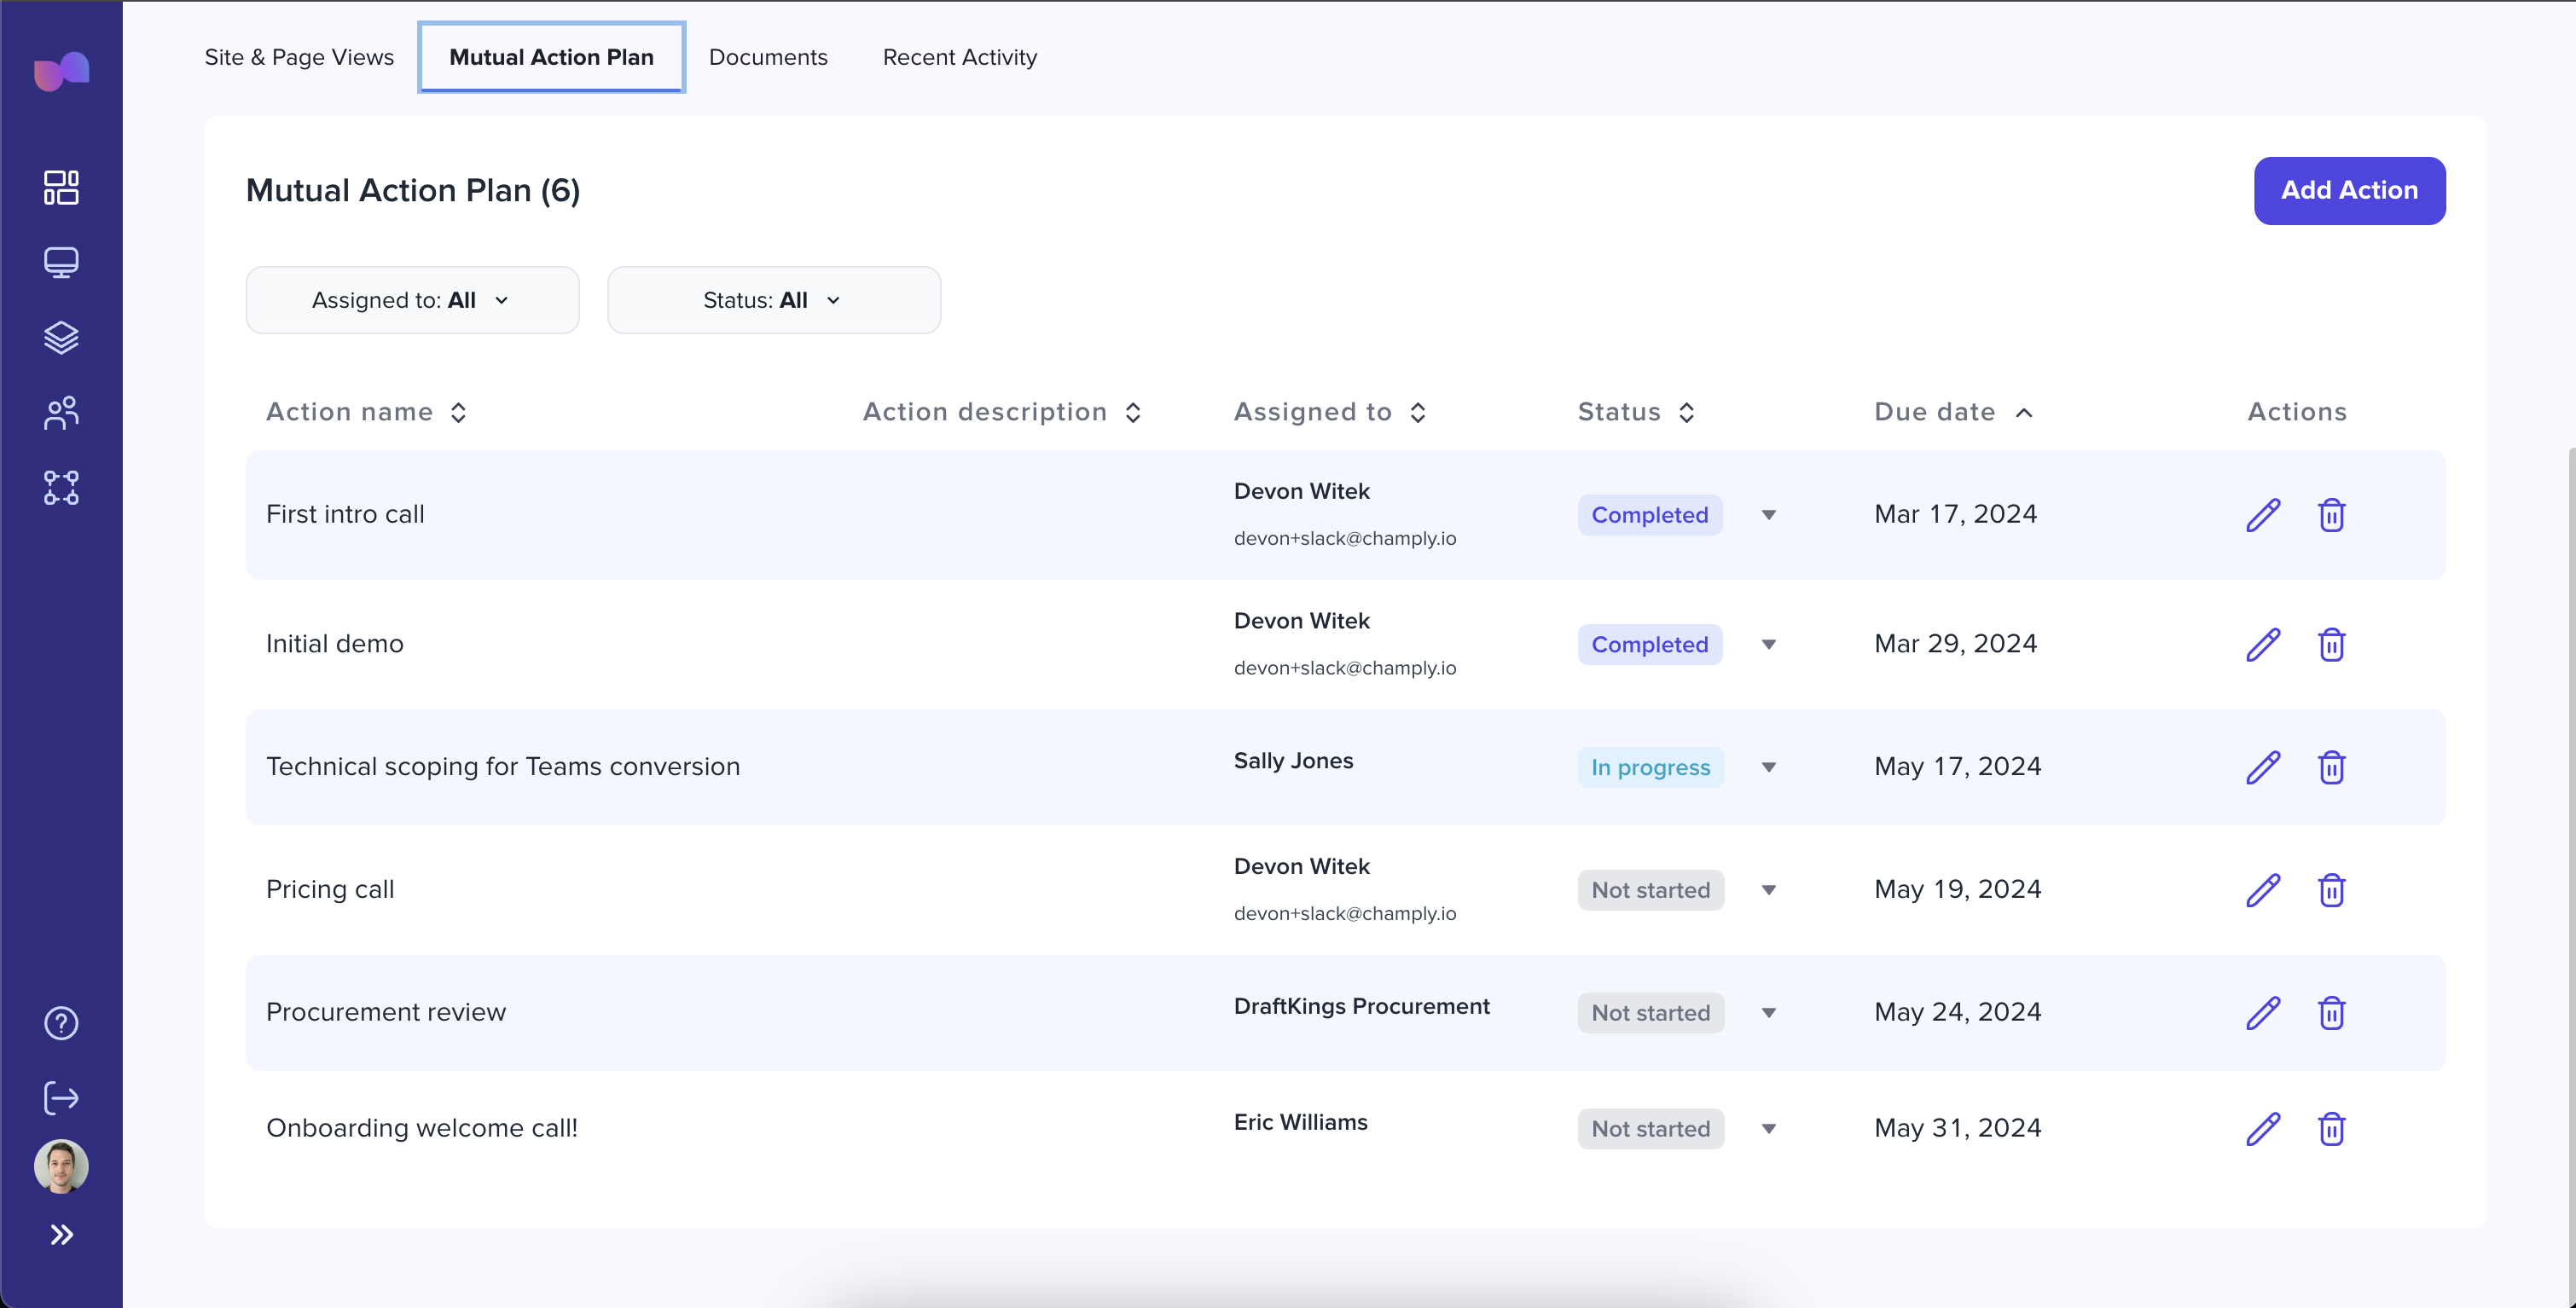Click Completed badge on First intro call
The width and height of the screenshot is (2576, 1308).
(1650, 515)
